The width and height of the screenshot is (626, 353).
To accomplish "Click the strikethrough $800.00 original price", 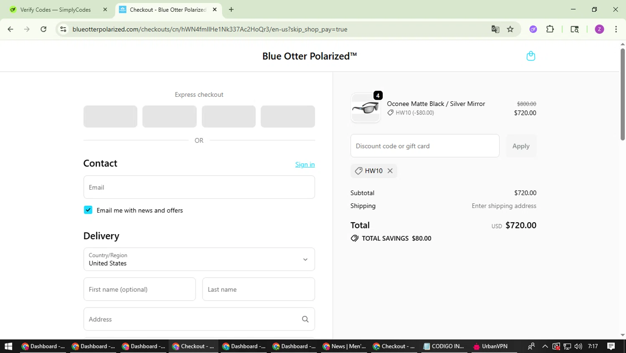I will pos(527,104).
